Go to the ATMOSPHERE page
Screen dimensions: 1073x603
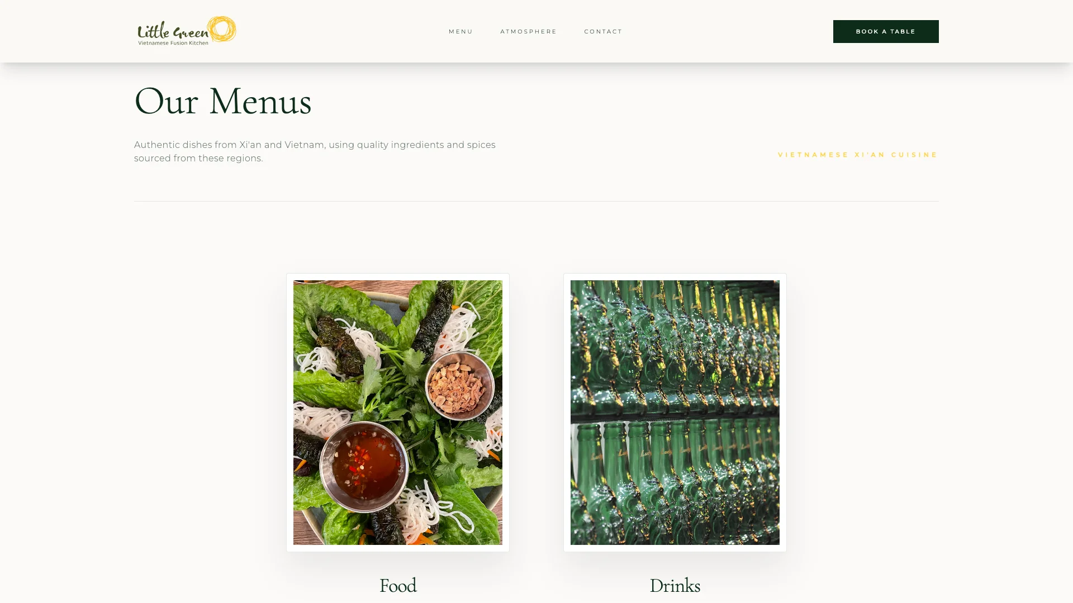[528, 32]
